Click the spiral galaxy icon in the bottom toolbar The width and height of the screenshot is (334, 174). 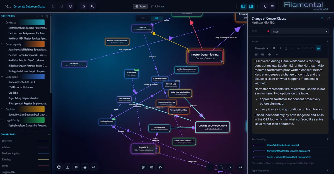(144, 167)
